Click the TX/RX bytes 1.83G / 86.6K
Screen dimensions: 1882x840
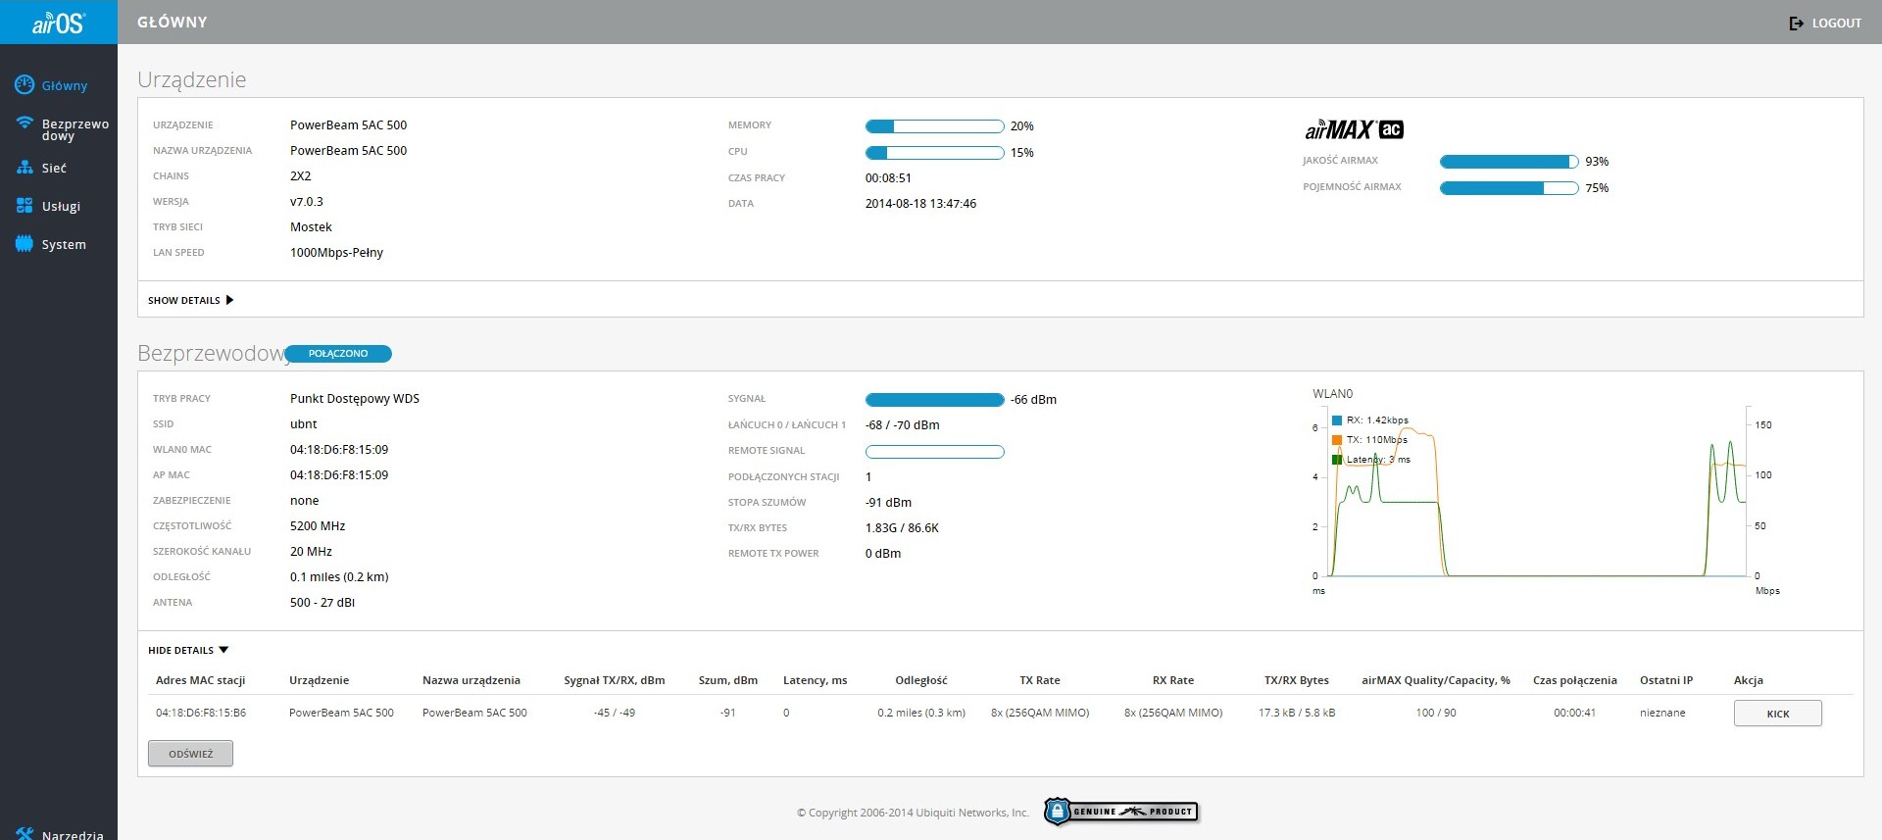point(902,528)
